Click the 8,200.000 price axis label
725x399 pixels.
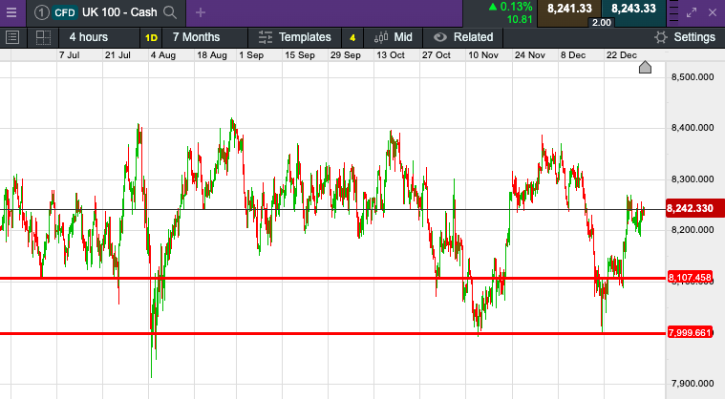pyautogui.click(x=693, y=230)
